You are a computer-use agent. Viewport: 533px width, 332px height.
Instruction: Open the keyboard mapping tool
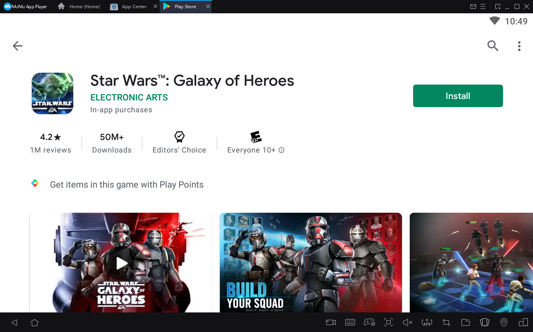tap(350, 323)
